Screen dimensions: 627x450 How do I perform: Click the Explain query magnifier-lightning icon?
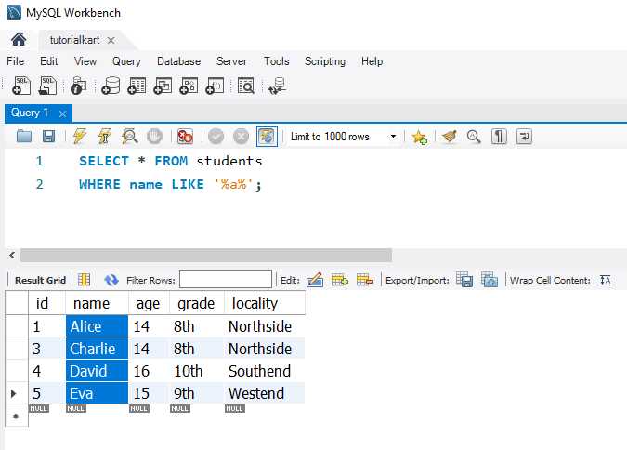point(130,137)
